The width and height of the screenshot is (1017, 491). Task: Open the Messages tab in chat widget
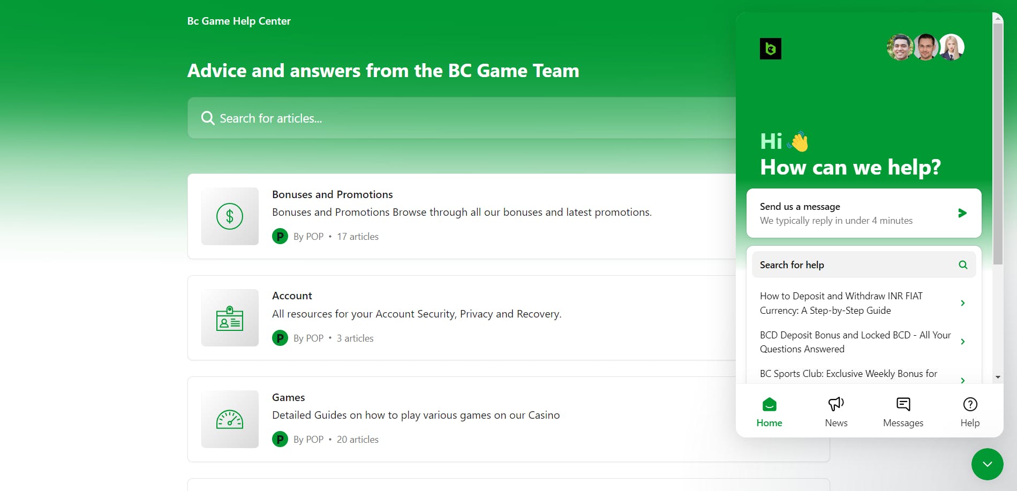[x=903, y=412]
